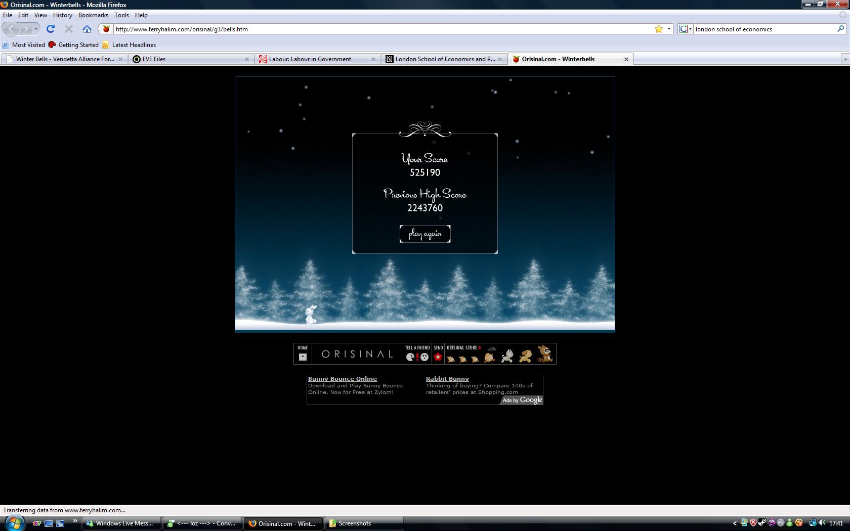Open the network status tray icon
850x531 pixels.
(813, 523)
